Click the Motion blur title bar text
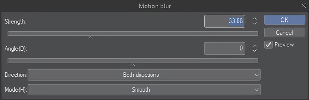 pyautogui.click(x=154, y=6)
